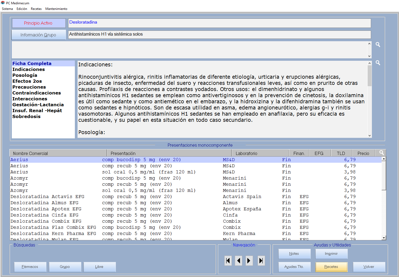399x277 pixels.
Task: Click magnifier icon in presentations table header
Action: (x=381, y=153)
